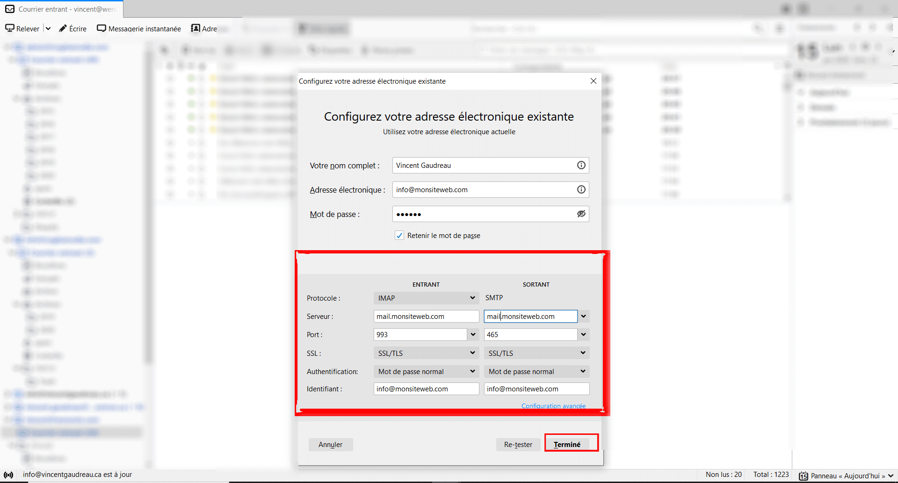Screen dimensions: 898x483
Task: Click the info icon beside full name field
Action: [581, 165]
